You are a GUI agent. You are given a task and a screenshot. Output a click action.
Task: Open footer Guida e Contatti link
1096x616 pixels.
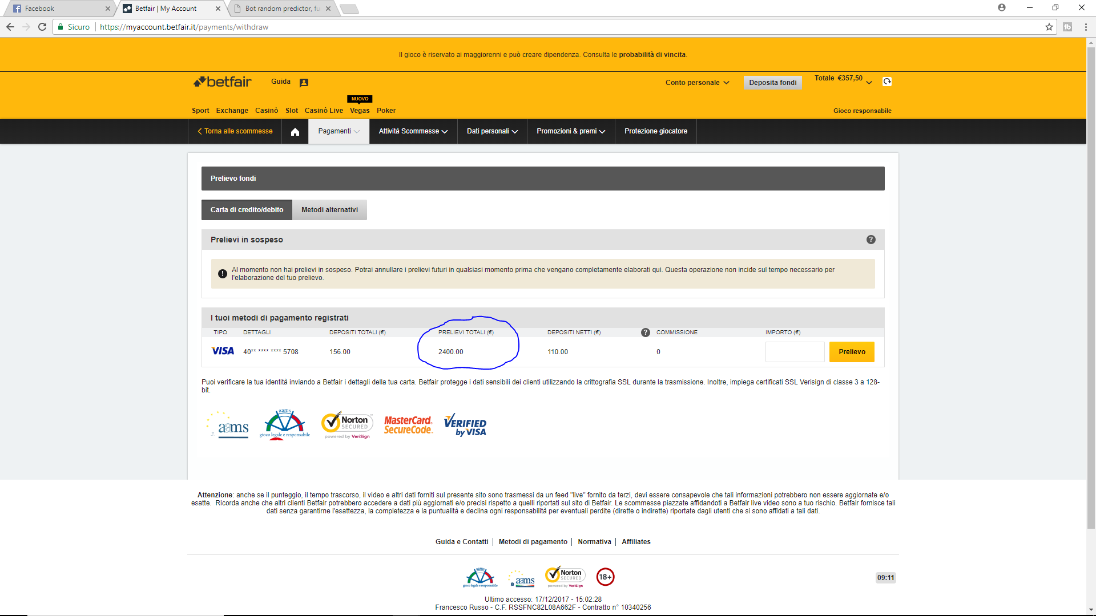pyautogui.click(x=462, y=542)
